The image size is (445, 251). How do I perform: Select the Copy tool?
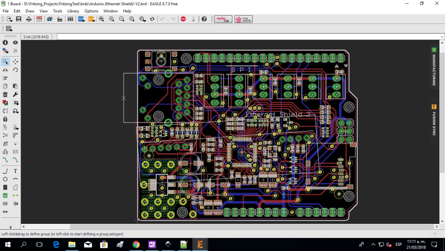point(5,86)
